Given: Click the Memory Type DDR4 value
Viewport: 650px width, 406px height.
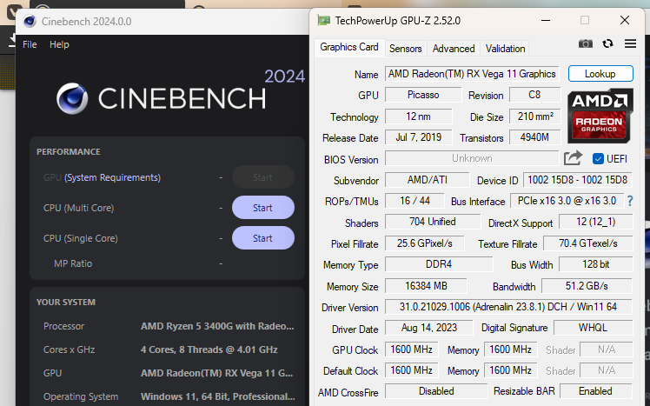Looking at the screenshot, I should point(439,264).
